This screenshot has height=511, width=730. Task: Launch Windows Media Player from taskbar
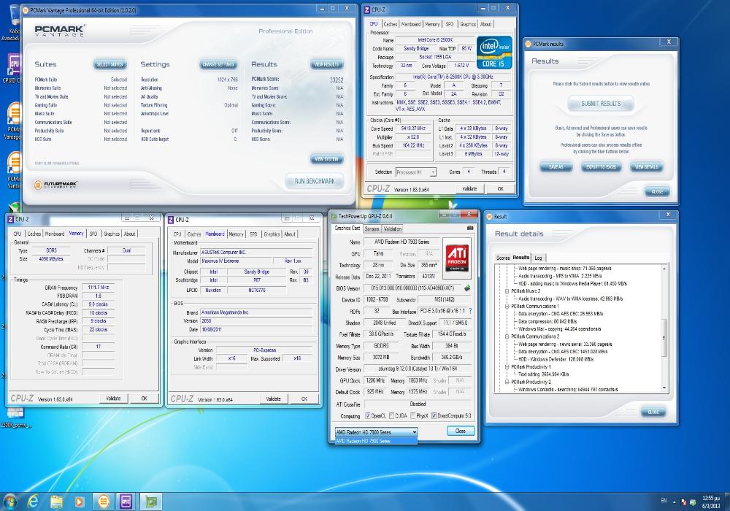pos(79,502)
